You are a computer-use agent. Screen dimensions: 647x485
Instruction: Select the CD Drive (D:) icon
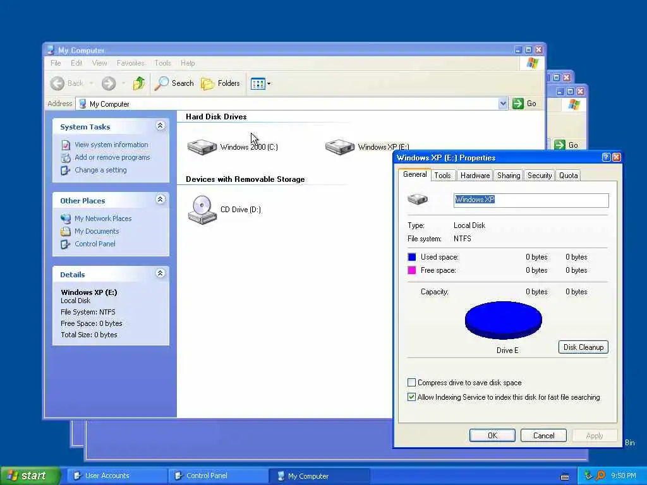pyautogui.click(x=202, y=210)
